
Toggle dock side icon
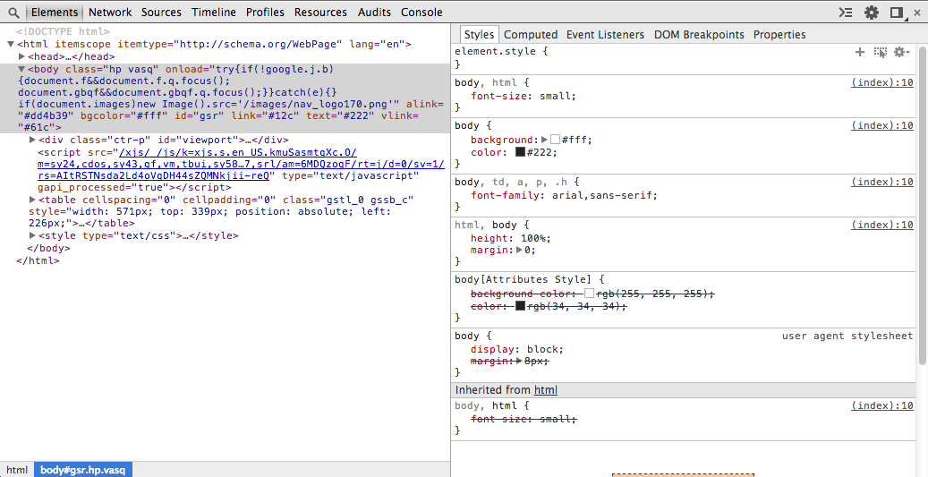click(x=898, y=13)
